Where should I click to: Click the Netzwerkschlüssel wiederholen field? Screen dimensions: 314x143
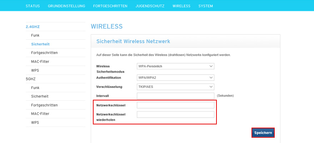click(175, 114)
